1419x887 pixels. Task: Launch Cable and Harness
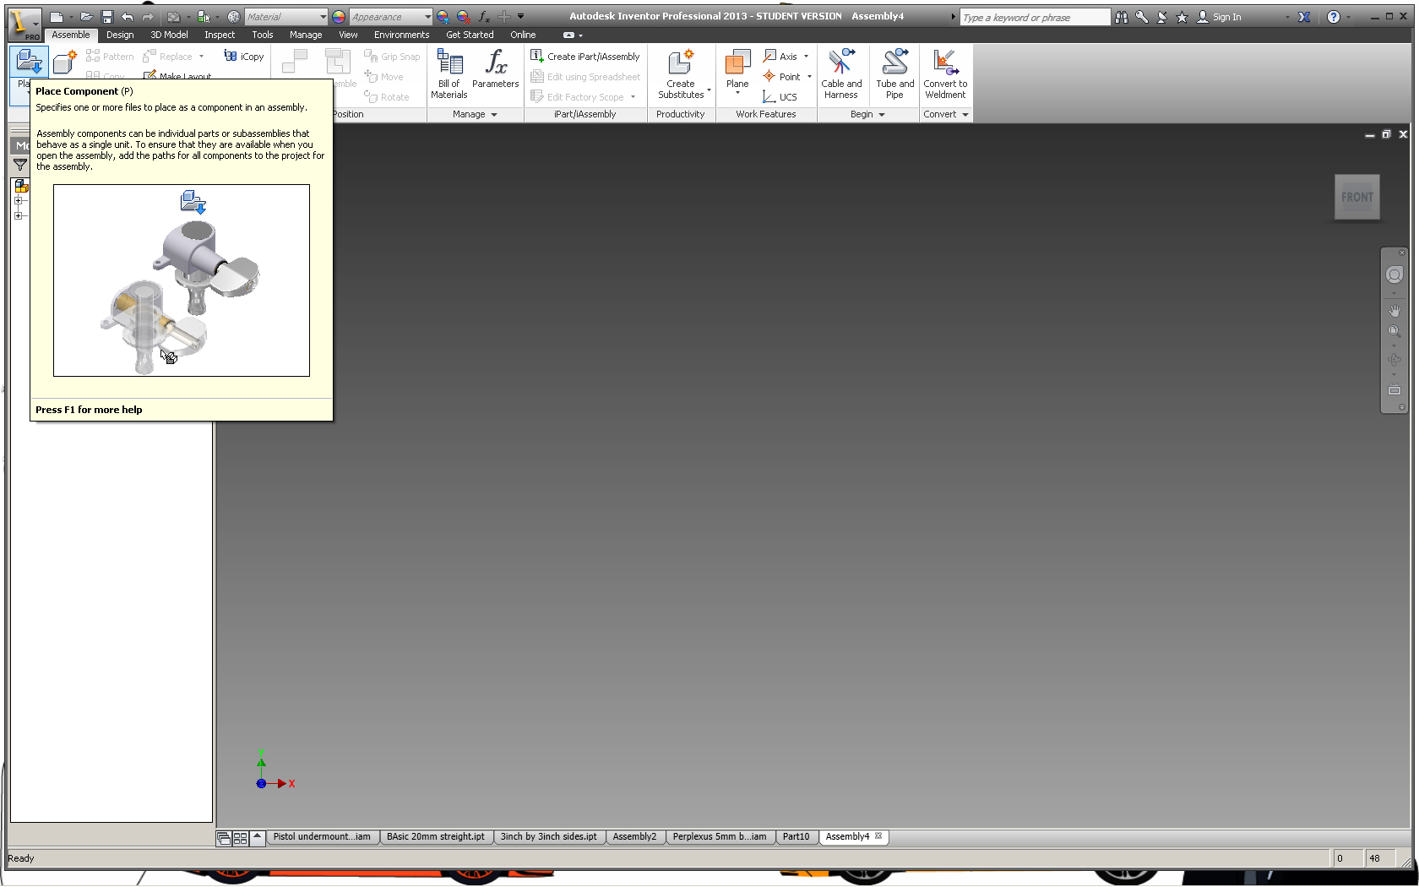pos(841,74)
